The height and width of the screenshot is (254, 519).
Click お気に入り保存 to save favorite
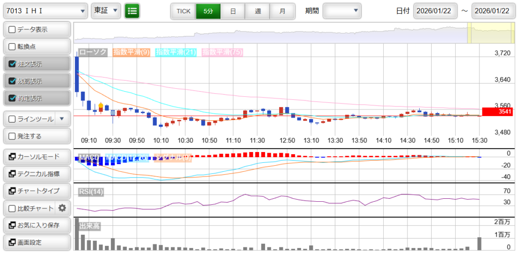coord(36,225)
